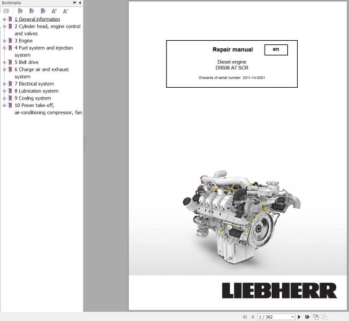Screen dimensions: 349x321
Task: Click the previous view icon in navigation bar
Action: (x=316, y=317)
